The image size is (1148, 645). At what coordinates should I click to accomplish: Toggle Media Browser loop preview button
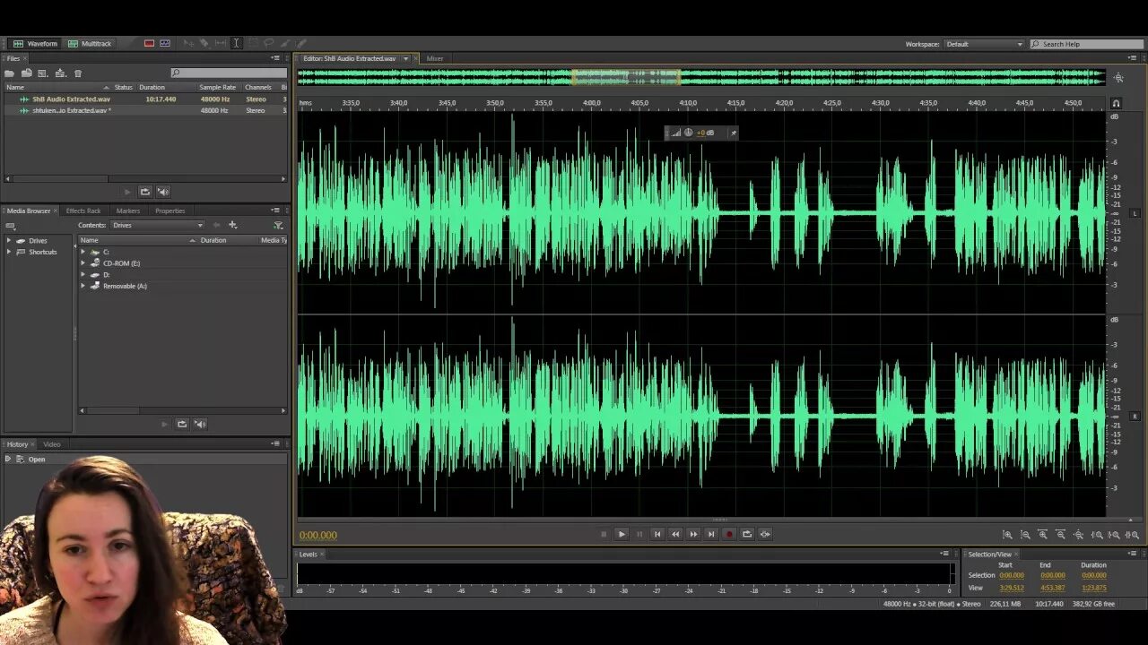(182, 424)
